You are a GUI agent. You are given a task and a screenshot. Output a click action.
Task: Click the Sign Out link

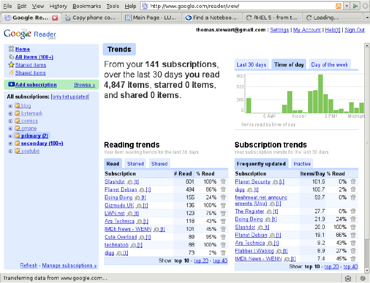pos(354,30)
